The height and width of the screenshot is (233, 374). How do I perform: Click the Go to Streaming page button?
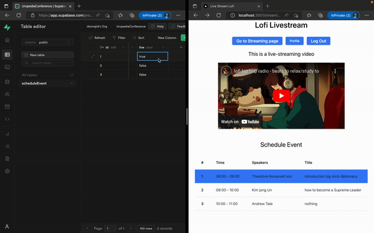click(257, 41)
